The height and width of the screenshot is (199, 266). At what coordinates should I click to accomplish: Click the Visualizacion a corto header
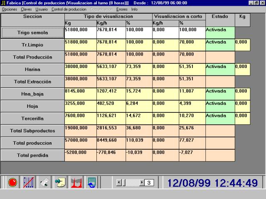coord(179,17)
